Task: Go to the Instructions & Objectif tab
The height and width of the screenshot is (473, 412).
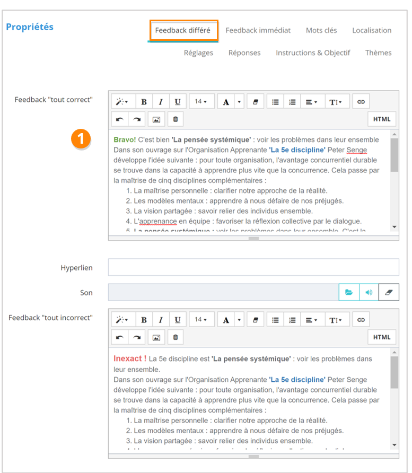Action: click(x=313, y=52)
